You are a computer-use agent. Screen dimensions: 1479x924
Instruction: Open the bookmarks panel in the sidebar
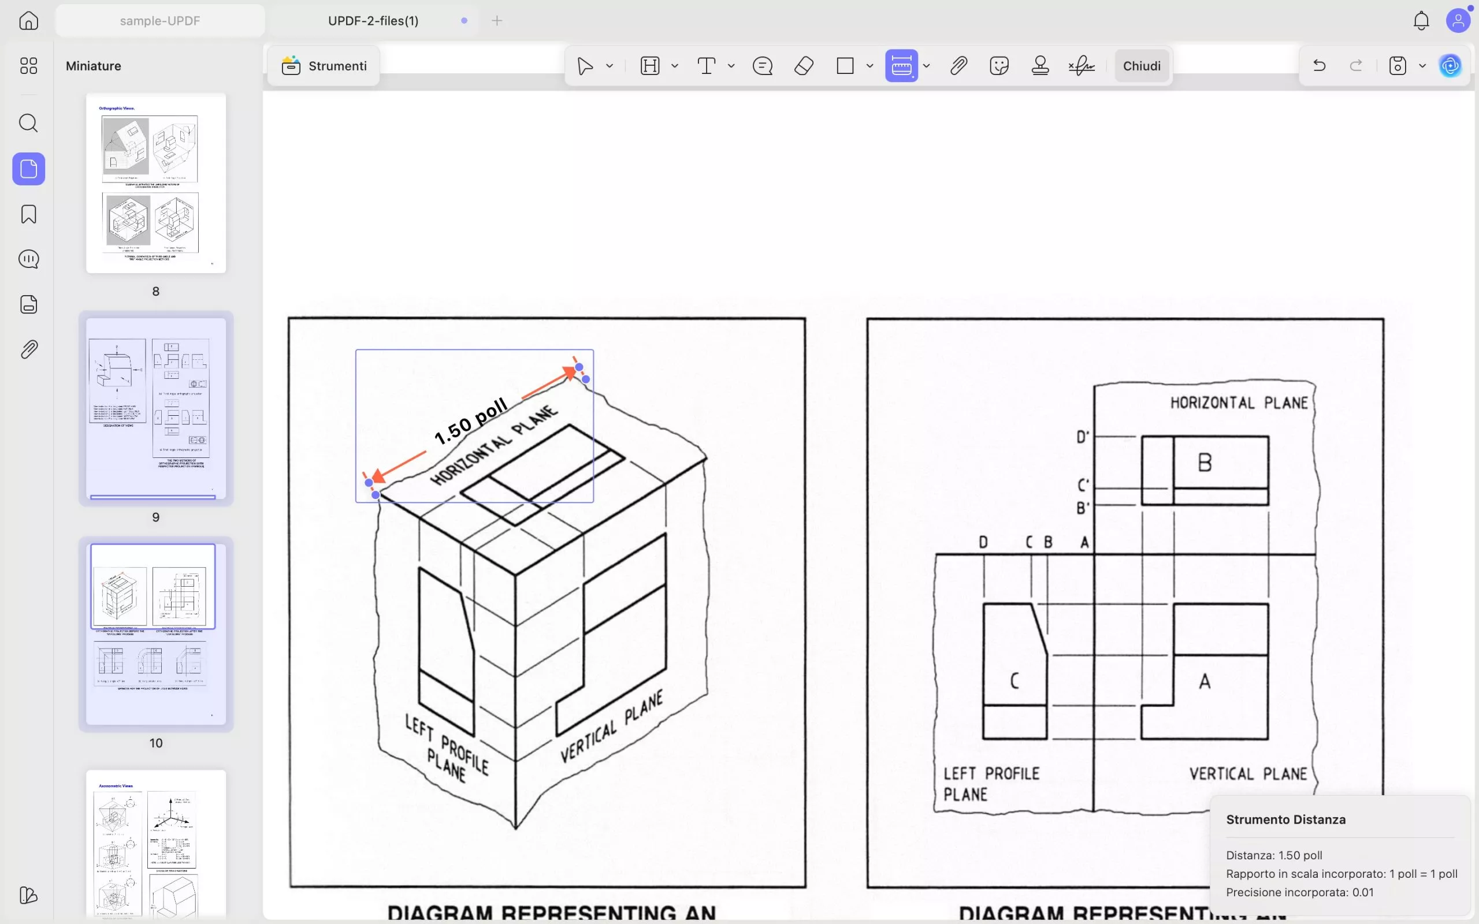coord(28,214)
